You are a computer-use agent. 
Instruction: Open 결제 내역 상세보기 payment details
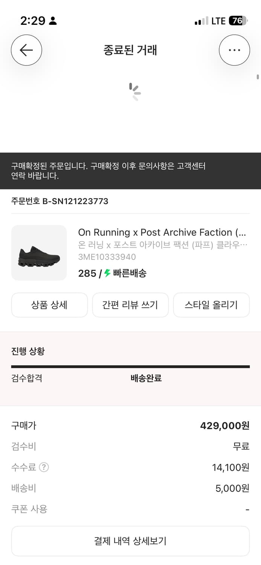coord(130,541)
